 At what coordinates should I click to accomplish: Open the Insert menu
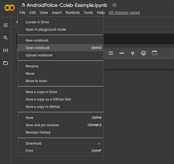click(57, 12)
